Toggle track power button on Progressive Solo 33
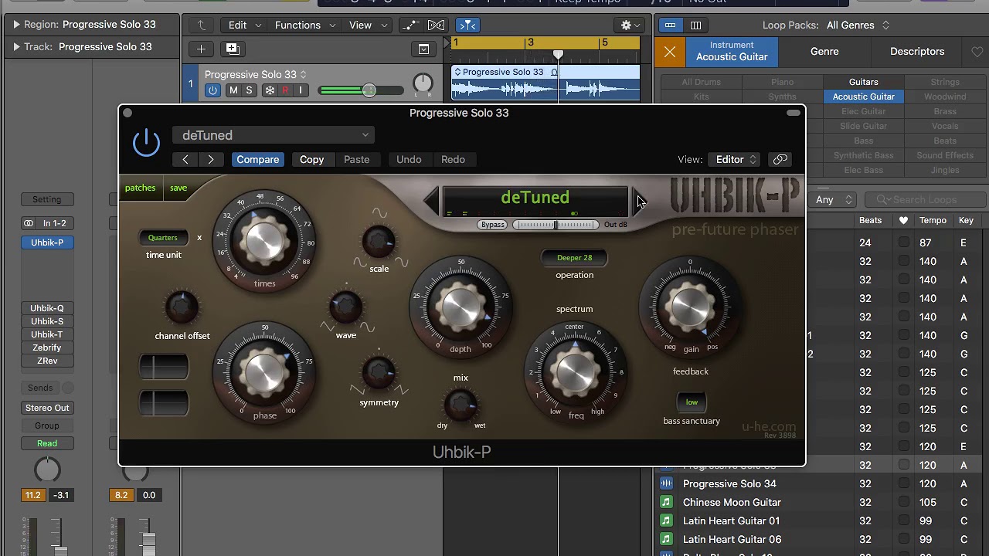The image size is (989, 556). [x=212, y=90]
